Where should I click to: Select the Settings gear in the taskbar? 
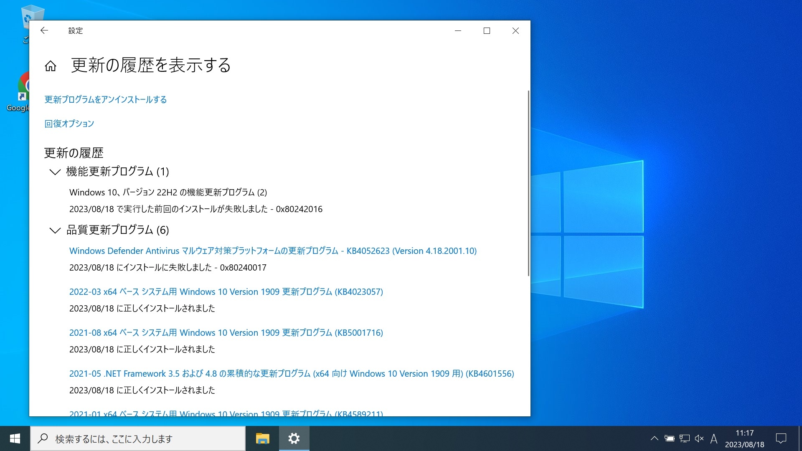click(x=294, y=438)
